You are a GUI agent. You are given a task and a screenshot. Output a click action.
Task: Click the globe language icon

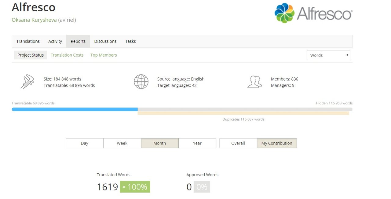(x=141, y=82)
